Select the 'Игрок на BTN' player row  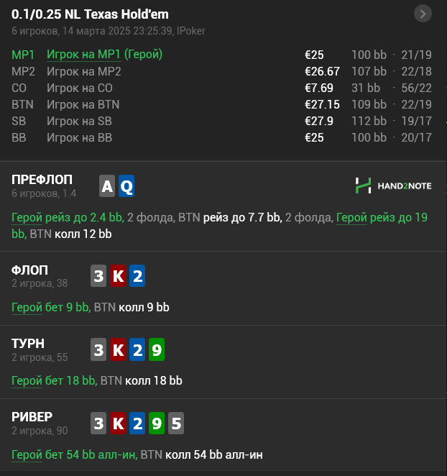[221, 104]
